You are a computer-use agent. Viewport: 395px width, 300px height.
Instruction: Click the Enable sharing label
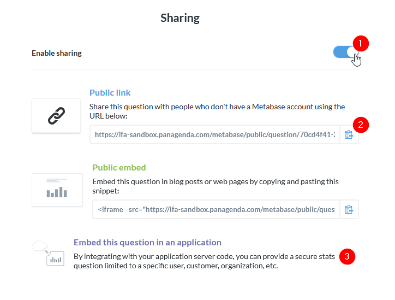pyautogui.click(x=57, y=54)
